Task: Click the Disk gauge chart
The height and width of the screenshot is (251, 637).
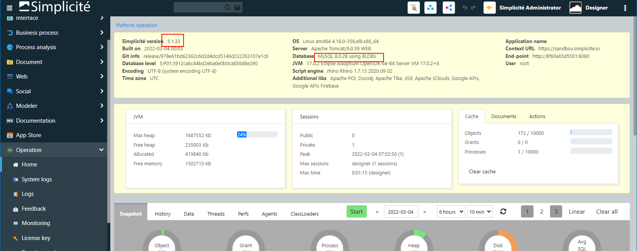Action: [498, 241]
